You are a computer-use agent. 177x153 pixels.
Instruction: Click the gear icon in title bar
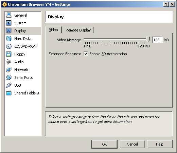coord(5,4)
